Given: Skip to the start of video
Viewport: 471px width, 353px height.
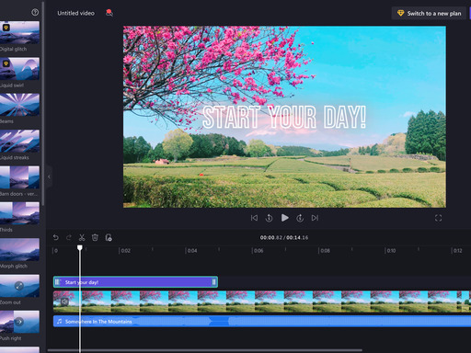Looking at the screenshot, I should tap(254, 218).
